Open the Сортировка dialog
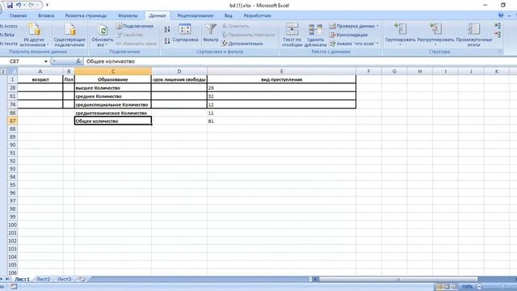The image size is (517, 291). pos(185,33)
